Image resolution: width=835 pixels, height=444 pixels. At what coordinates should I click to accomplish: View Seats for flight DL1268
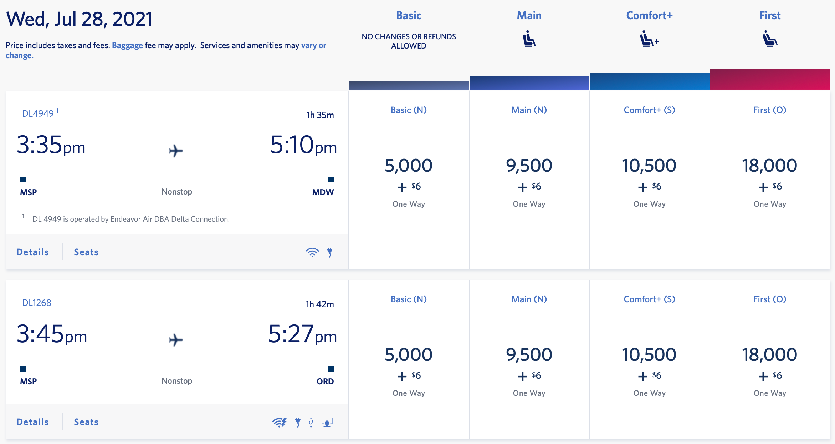(x=86, y=422)
